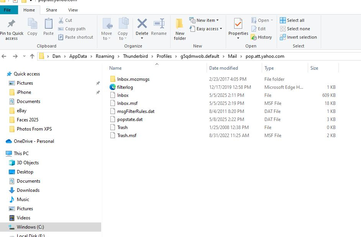The width and height of the screenshot is (361, 237).
Task: Open the Share ribbon tab
Action: [x=51, y=10]
